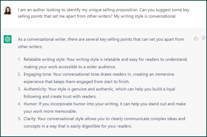This screenshot has height=137, width=207.
Task: Click the list number 4 marker
Action: (x=19, y=104)
